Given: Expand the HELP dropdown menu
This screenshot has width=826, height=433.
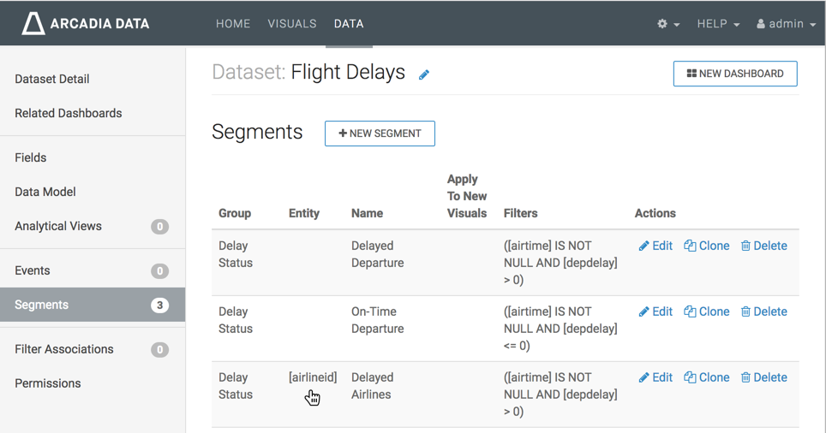Looking at the screenshot, I should click(718, 24).
